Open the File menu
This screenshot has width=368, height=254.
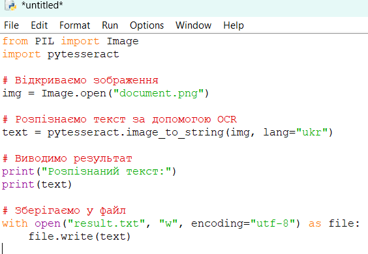click(x=11, y=25)
